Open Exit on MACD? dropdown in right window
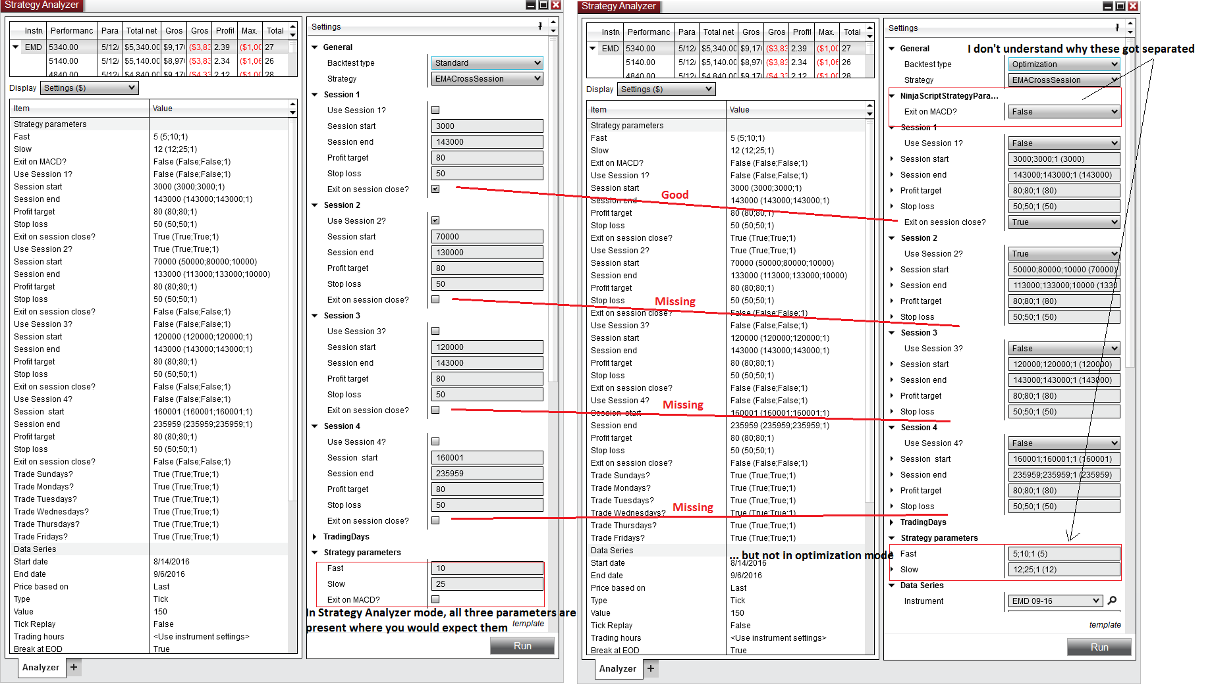Viewport: 1212px width, 696px height. coord(1064,112)
